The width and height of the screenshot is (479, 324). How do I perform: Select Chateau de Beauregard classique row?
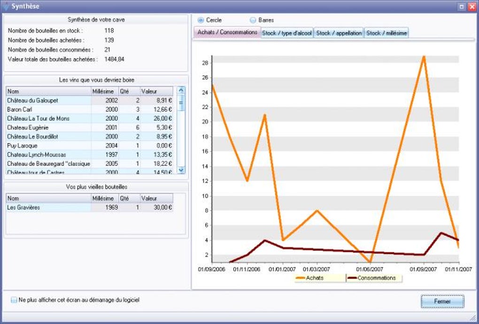coord(90,164)
